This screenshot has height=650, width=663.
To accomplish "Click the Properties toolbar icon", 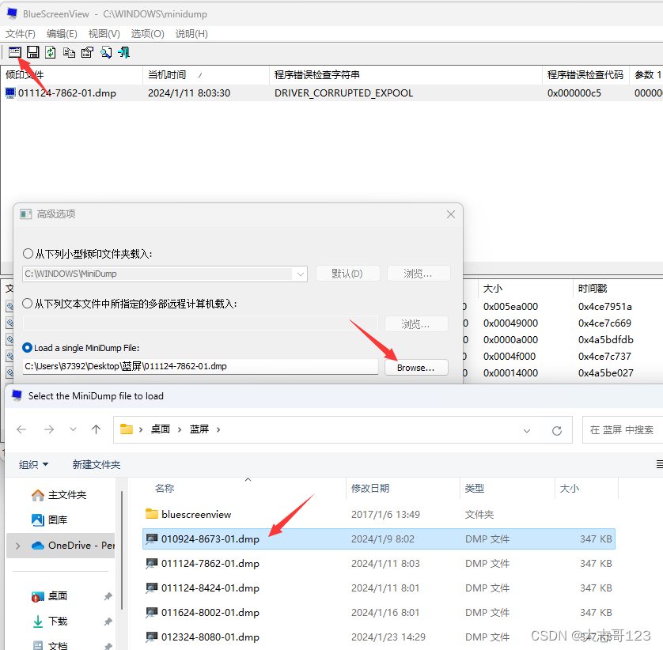I will tap(88, 52).
